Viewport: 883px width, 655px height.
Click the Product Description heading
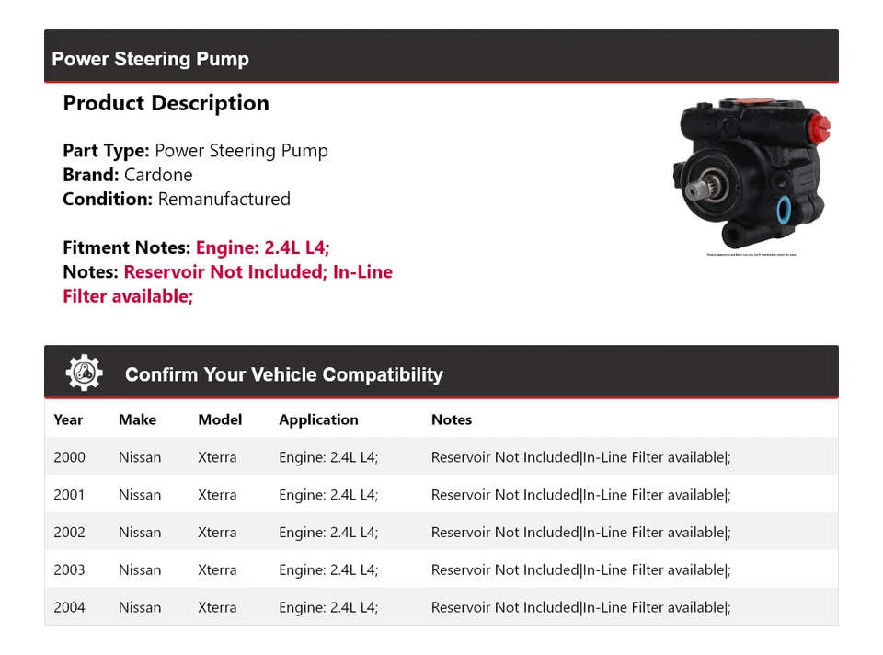(x=166, y=103)
